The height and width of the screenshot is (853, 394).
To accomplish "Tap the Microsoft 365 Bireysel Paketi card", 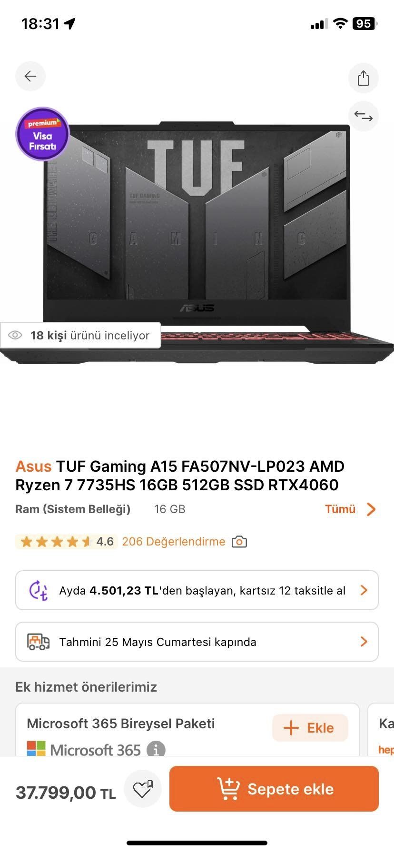I will pyautogui.click(x=187, y=730).
